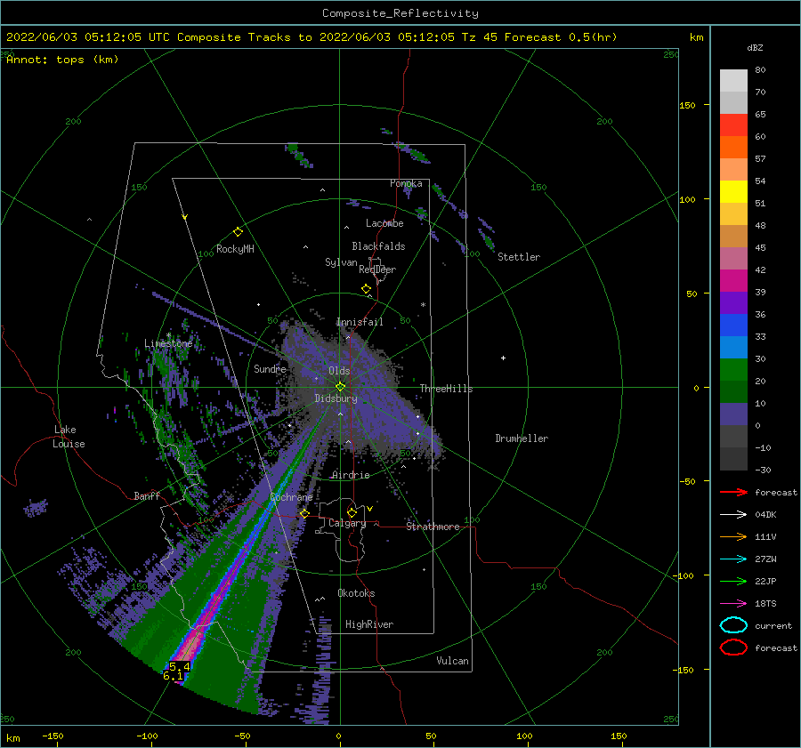Click the UTC Composite Tracks timestamp header
Screen dimensions: 801x748
pyautogui.click(x=311, y=37)
